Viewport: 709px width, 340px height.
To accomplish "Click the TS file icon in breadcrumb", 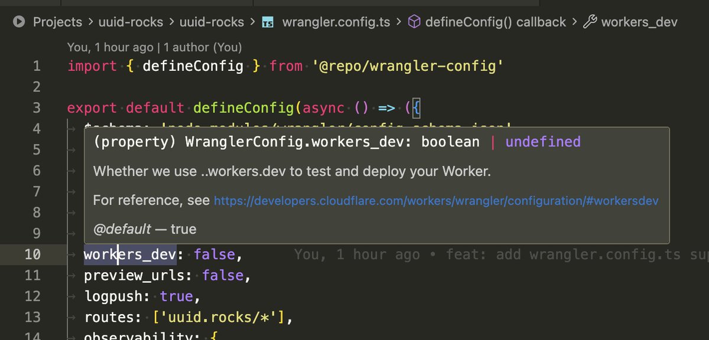I will pyautogui.click(x=268, y=22).
